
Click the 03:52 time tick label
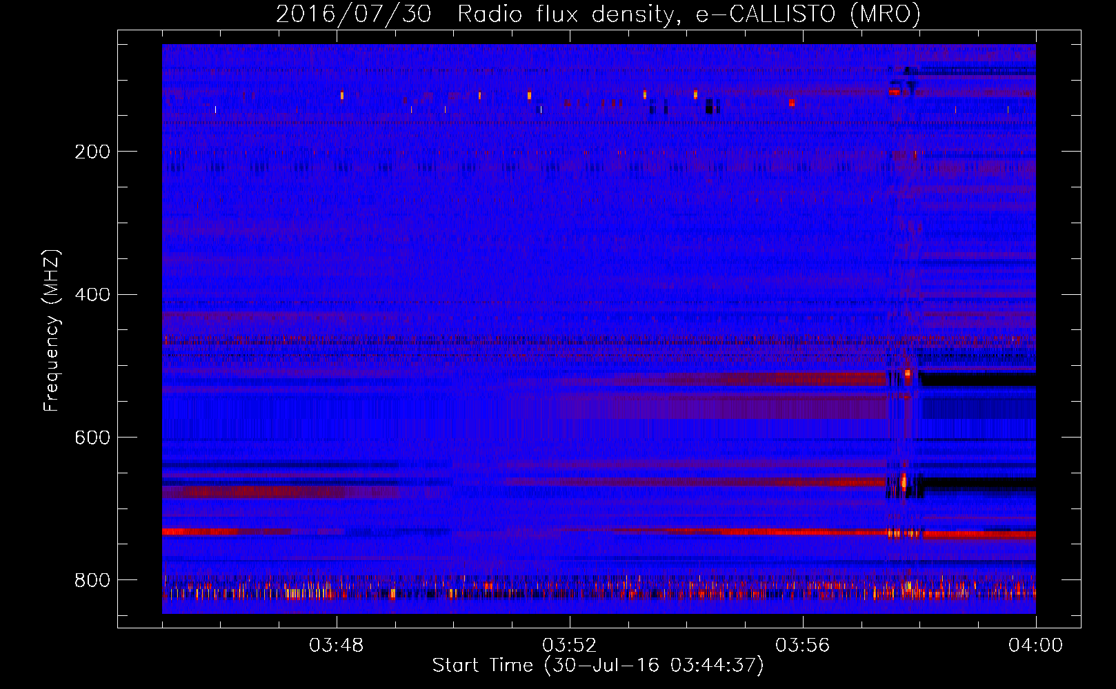[x=570, y=646]
